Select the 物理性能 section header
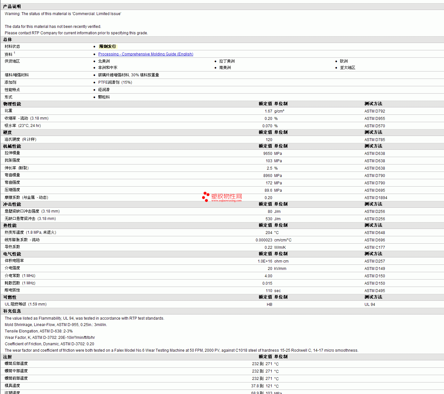Screen dimensions: 444x394 pos(12,104)
